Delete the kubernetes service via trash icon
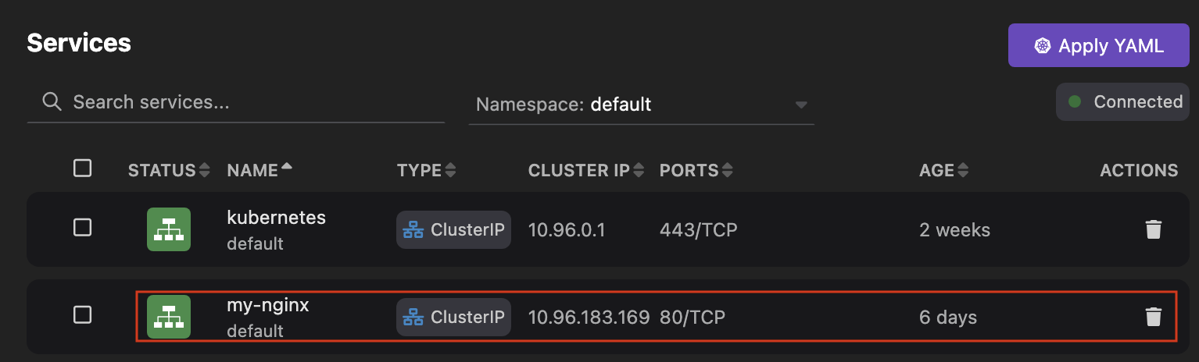Viewport: 1199px width, 362px height. click(x=1153, y=229)
